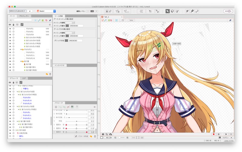
Task: Click the パラメータ作成 button
Action: click(x=81, y=136)
